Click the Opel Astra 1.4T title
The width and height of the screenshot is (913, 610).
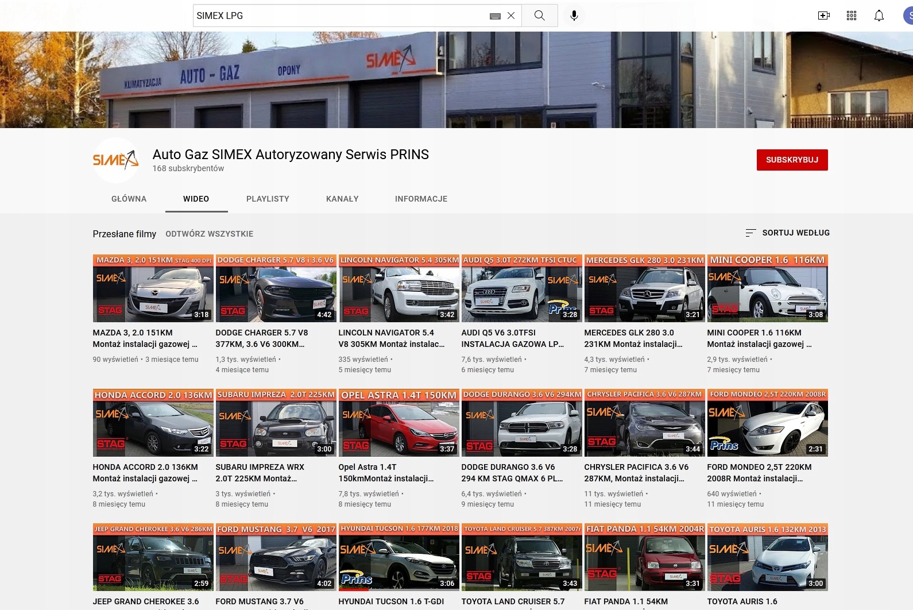coord(386,473)
